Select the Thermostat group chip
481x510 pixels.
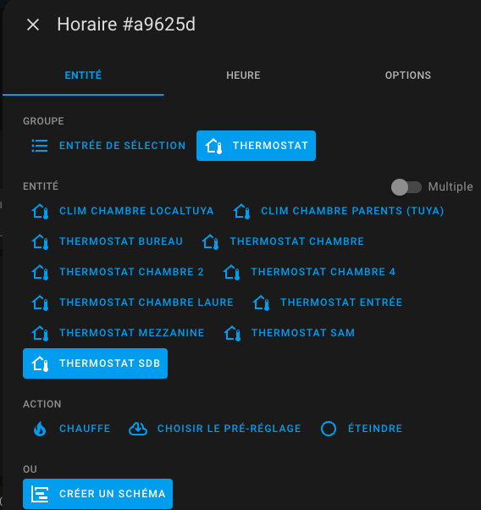tap(256, 146)
